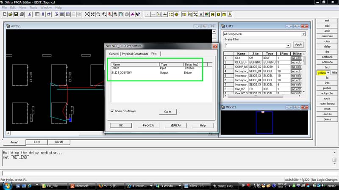Viewport: 339px width, 190px height.
Task: Toggle the Show pin delays checkbox
Action: pyautogui.click(x=112, y=111)
